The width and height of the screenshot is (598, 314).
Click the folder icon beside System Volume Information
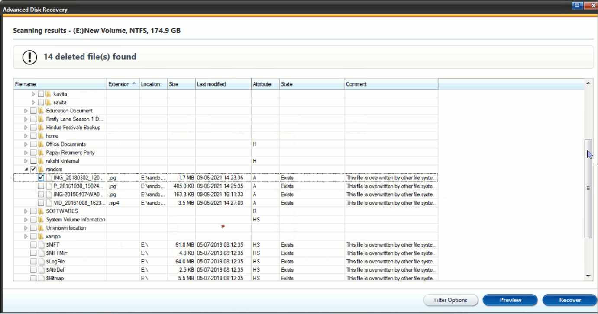41,219
